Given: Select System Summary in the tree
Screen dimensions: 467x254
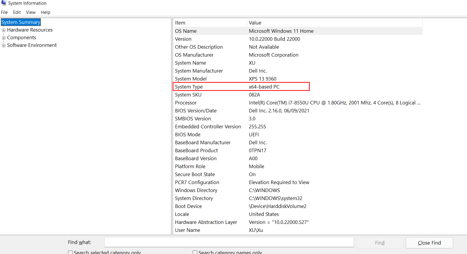Looking at the screenshot, I should [x=21, y=22].
